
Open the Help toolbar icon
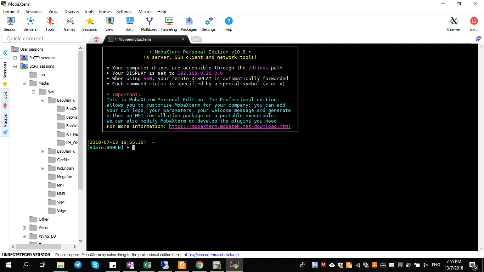(229, 24)
